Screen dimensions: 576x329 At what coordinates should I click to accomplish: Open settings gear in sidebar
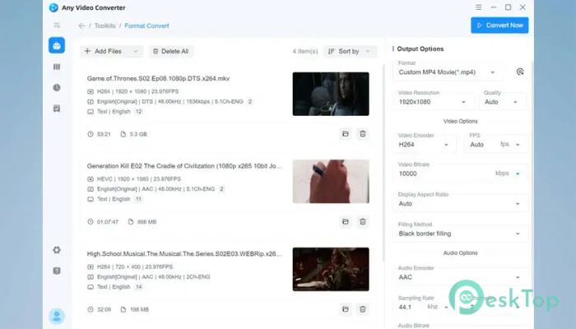pyautogui.click(x=57, y=250)
